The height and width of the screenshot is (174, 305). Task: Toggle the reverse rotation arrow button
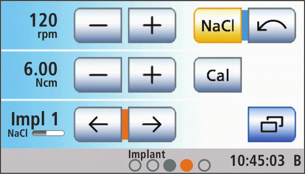tap(272, 25)
